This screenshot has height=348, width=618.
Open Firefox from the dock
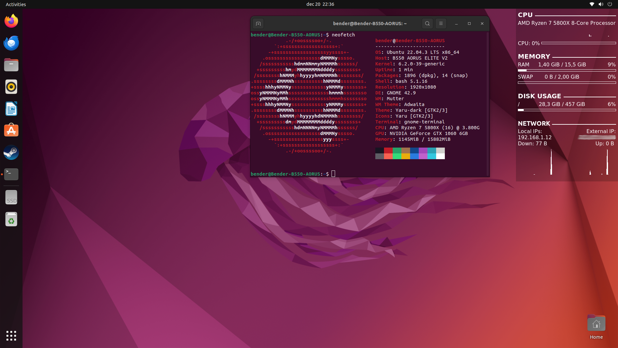(11, 21)
